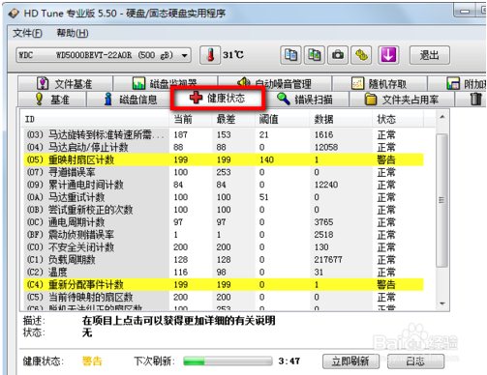Open the options wrench icon

point(361,55)
